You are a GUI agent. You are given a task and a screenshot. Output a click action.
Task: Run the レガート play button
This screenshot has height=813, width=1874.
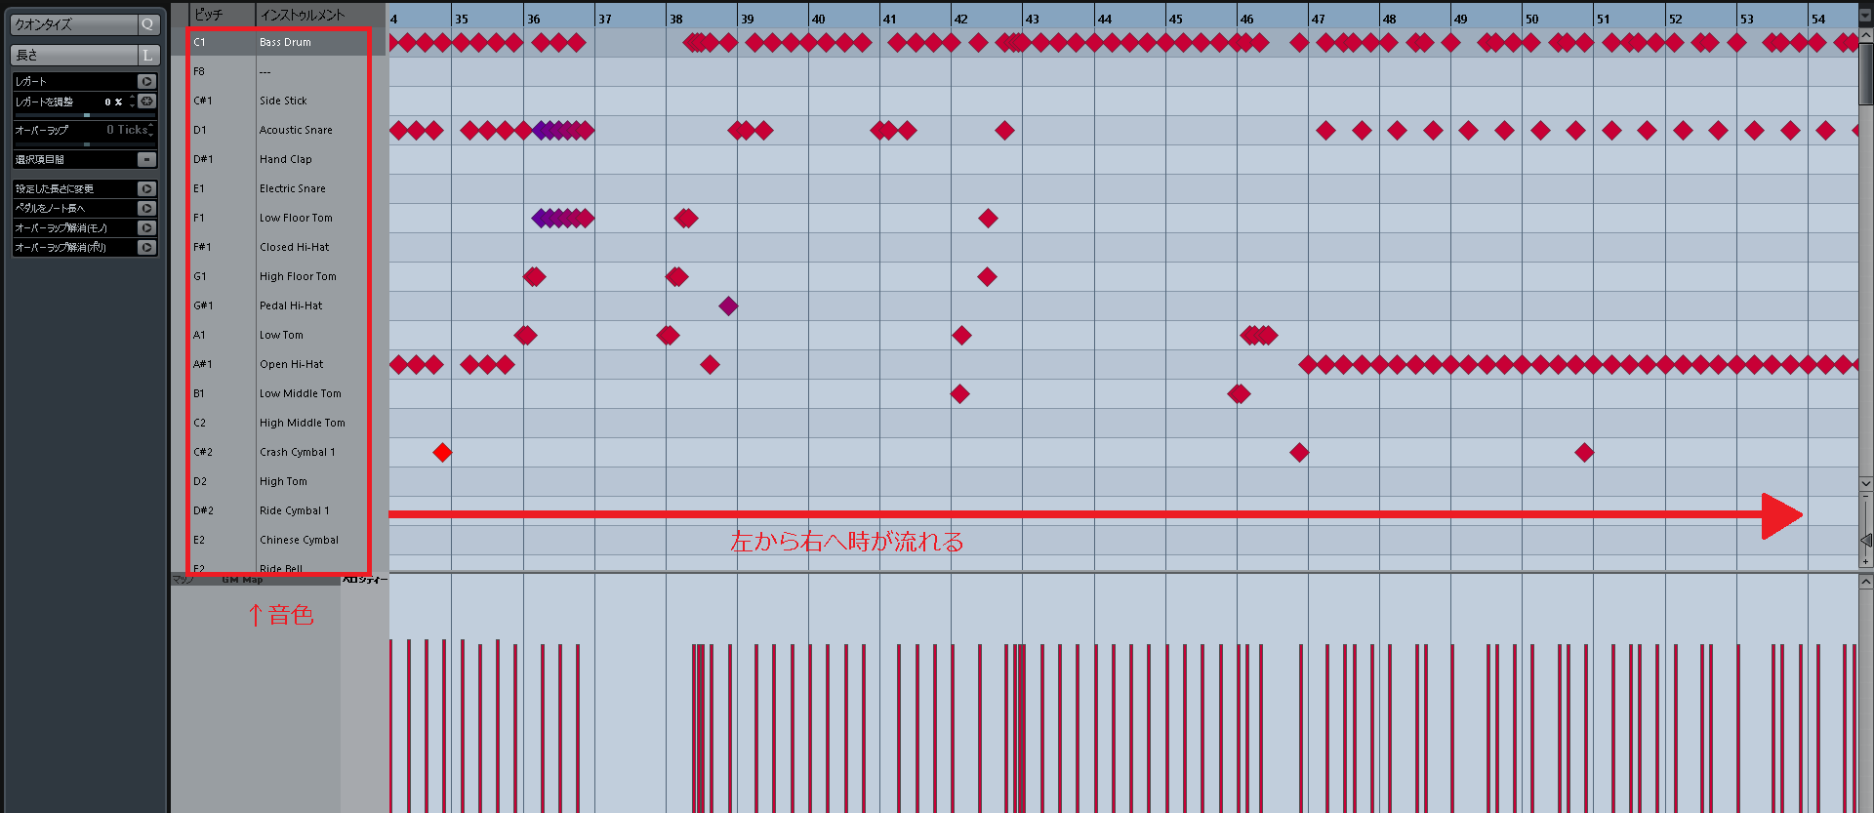(x=146, y=82)
